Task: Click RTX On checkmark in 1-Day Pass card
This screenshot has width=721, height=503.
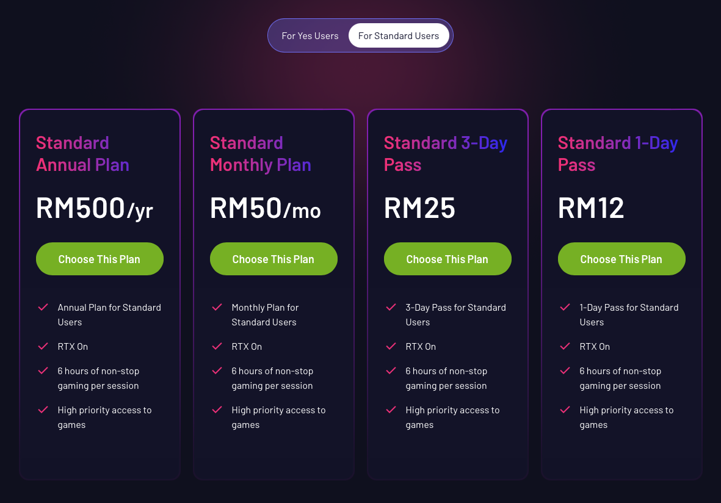Action: [x=565, y=346]
